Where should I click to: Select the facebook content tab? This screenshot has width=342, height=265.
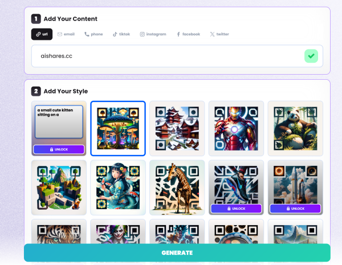(x=188, y=34)
